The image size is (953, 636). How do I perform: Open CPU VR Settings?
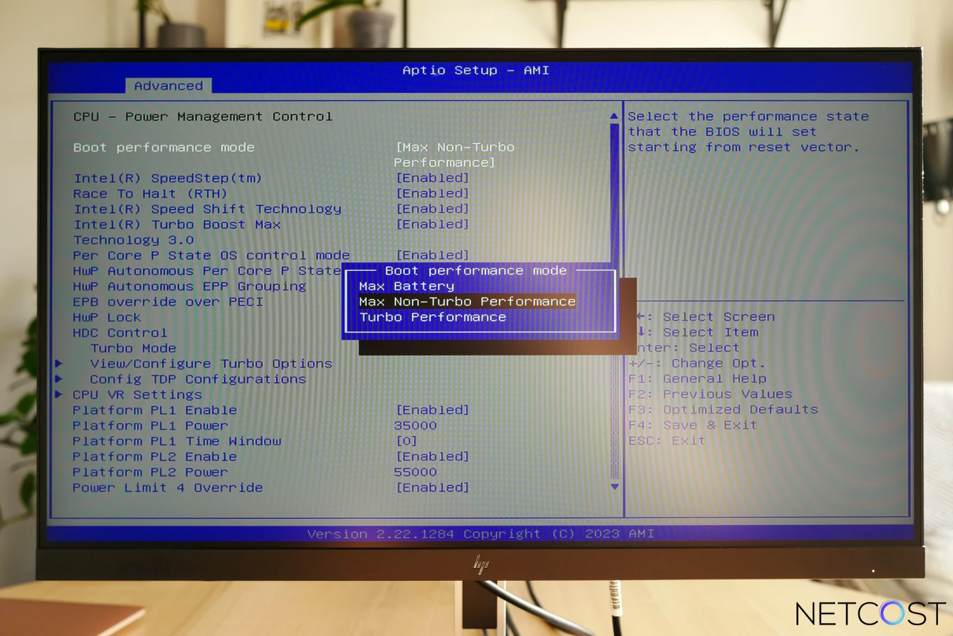tap(138, 395)
